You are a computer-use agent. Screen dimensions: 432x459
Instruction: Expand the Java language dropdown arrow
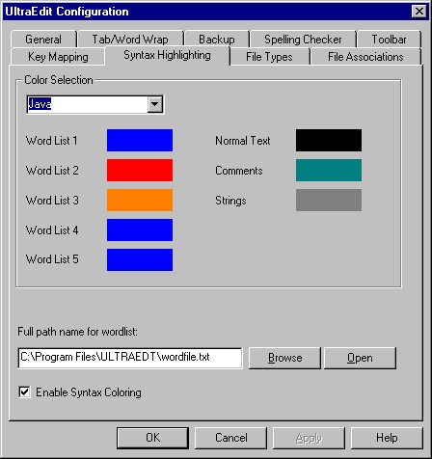click(x=155, y=104)
